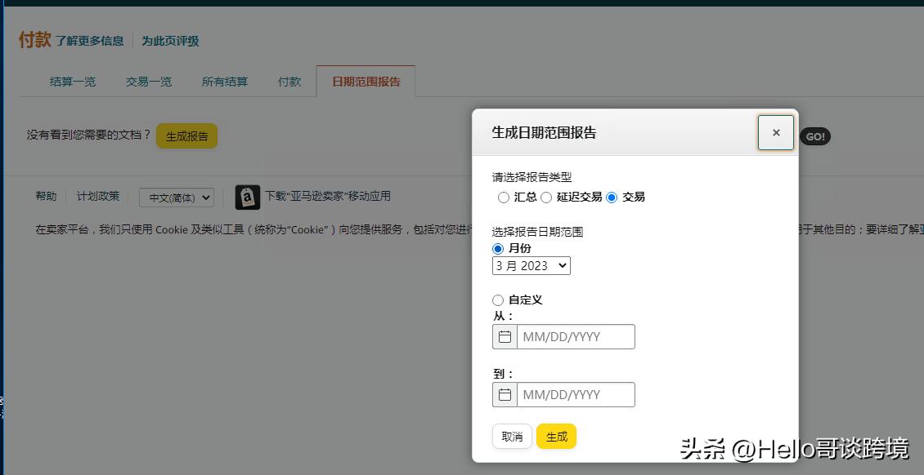Switch to the 结算一览 tab
This screenshot has height=475, width=924.
click(x=72, y=82)
